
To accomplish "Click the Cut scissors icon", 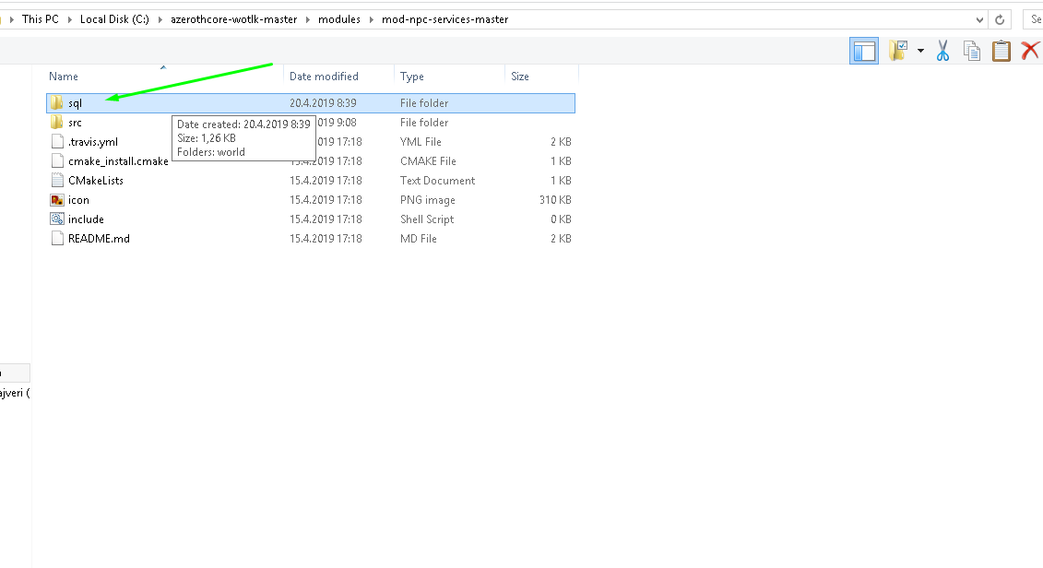I will click(x=942, y=51).
